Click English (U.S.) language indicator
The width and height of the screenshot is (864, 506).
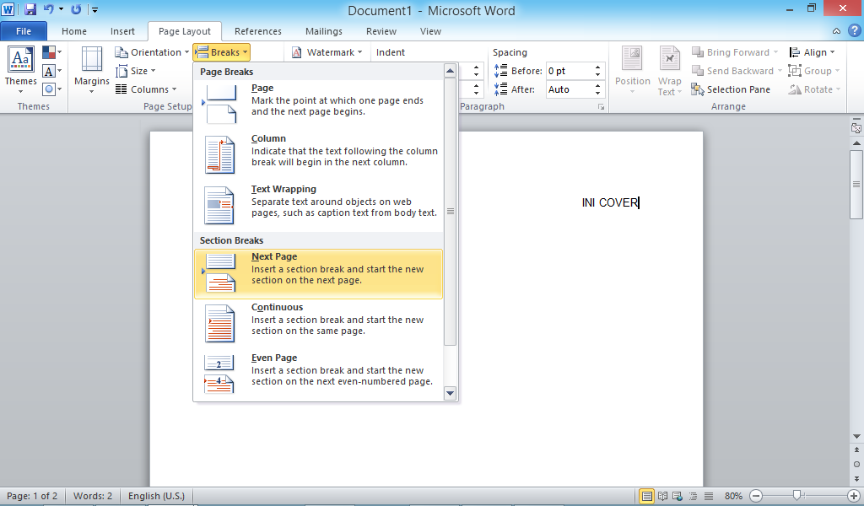(x=156, y=496)
